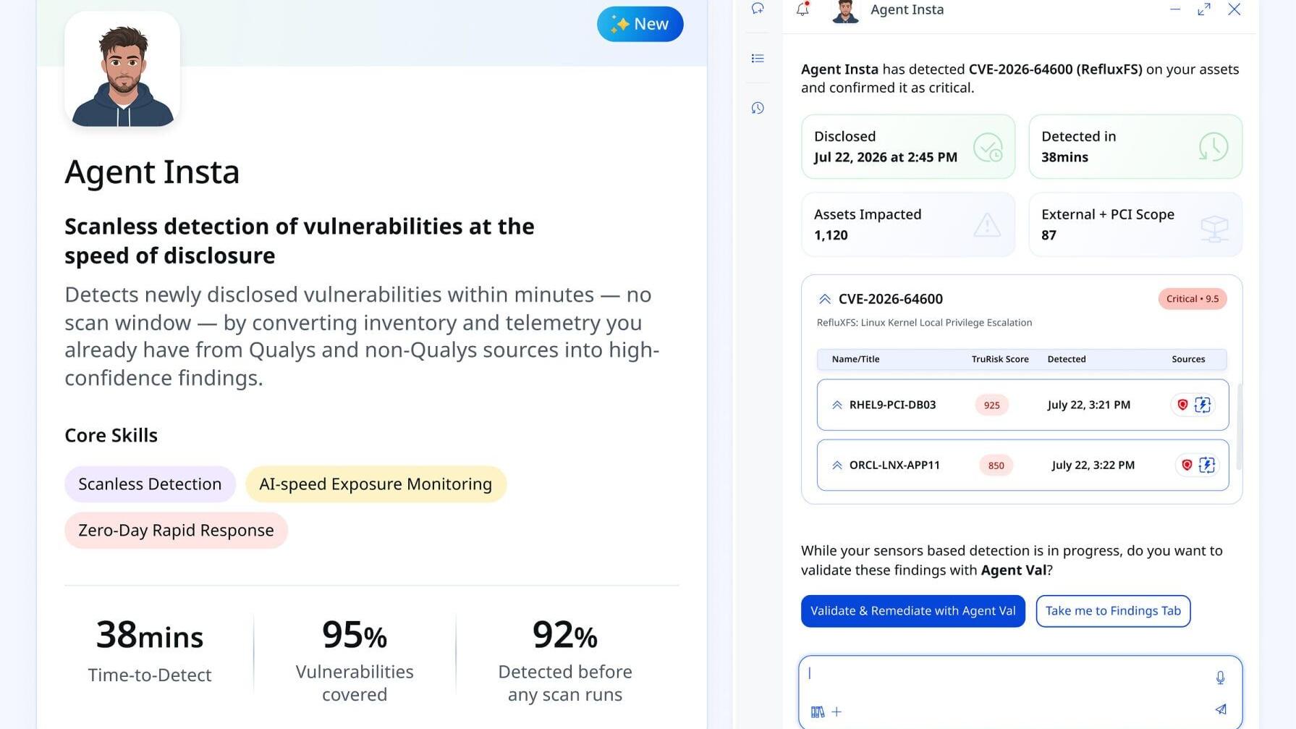Screen dimensions: 1296x729
Task: Click the Assets Impacted 1,120 card
Action: (x=908, y=224)
